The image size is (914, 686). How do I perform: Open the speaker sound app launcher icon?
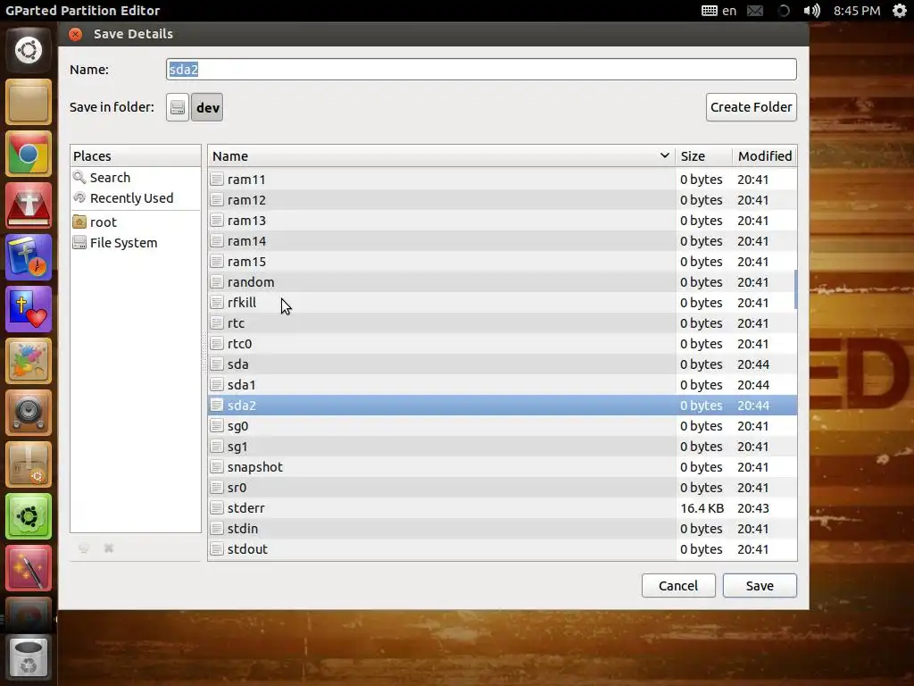pyautogui.click(x=29, y=413)
